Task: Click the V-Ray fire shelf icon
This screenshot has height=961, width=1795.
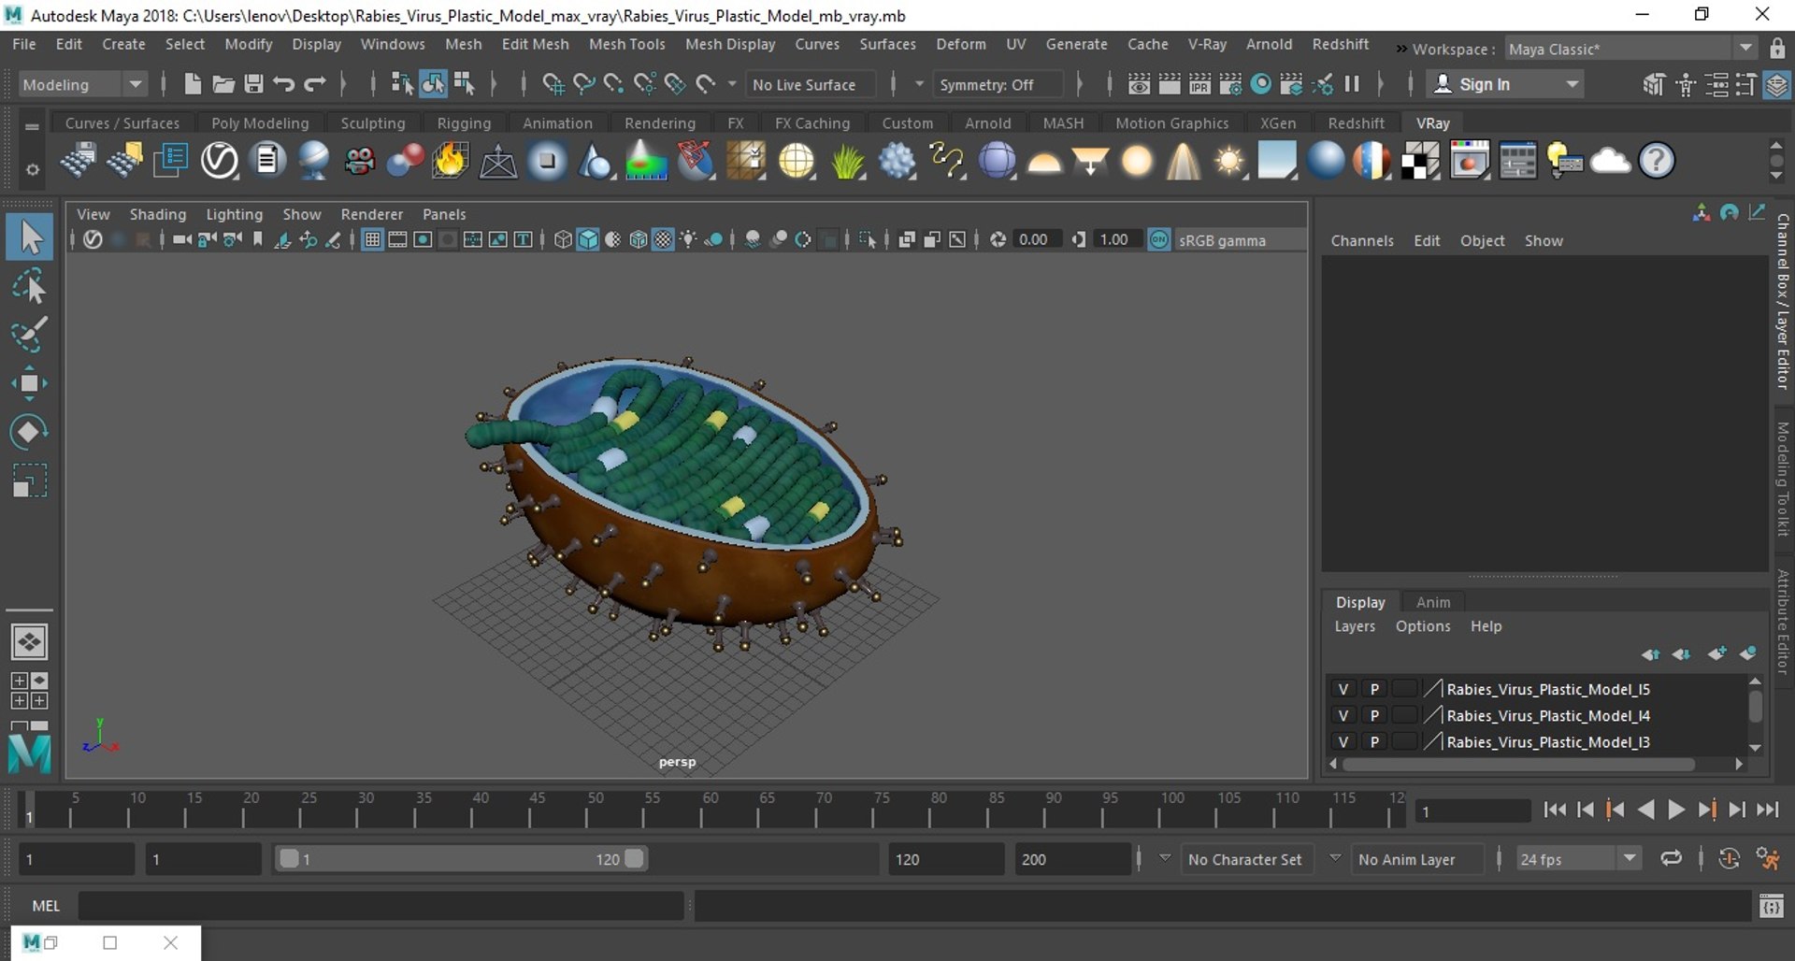Action: click(450, 161)
